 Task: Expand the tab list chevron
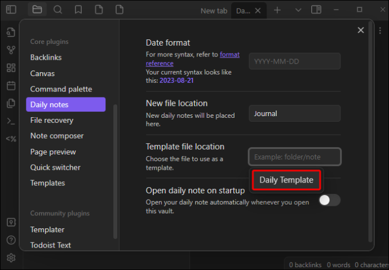298,10
